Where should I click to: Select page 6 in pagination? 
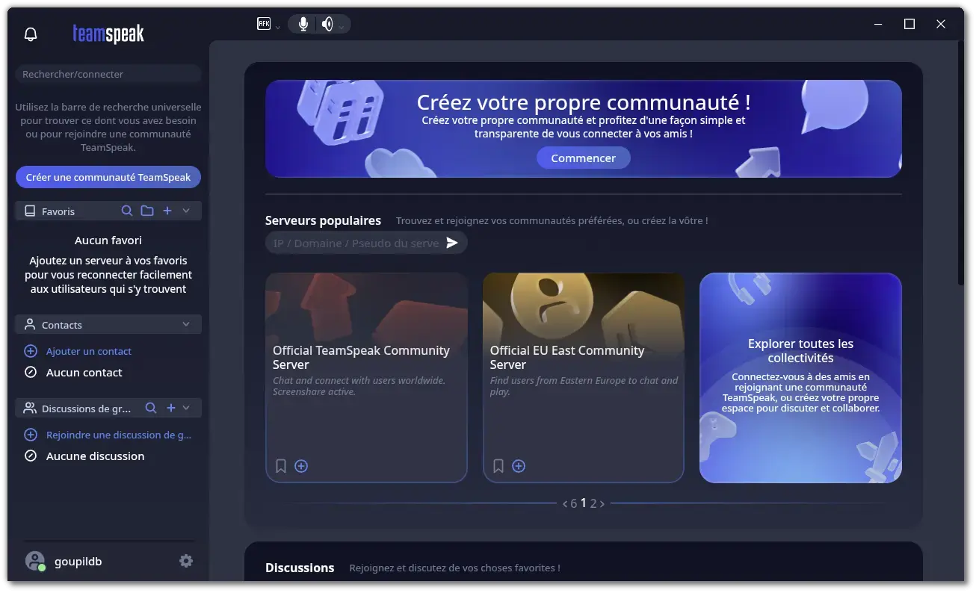coord(574,504)
